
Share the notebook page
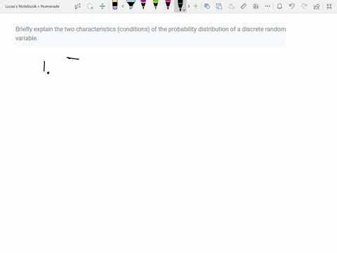[317, 6]
